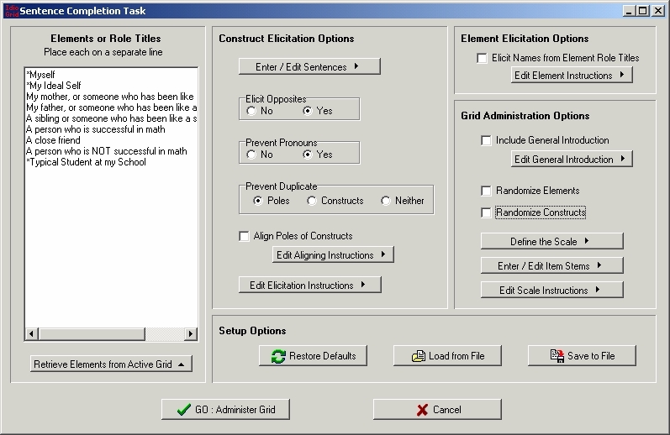The height and width of the screenshot is (435, 670).
Task: Select No under Elicit Opposites
Action: pyautogui.click(x=251, y=111)
